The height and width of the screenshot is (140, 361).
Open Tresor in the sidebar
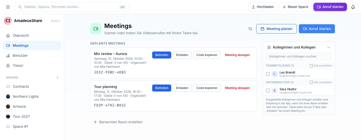click(32, 65)
